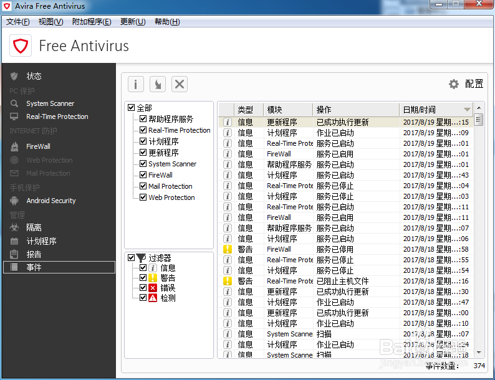
Task: Click the red triangle 检测 filter icon
Action: point(153,298)
